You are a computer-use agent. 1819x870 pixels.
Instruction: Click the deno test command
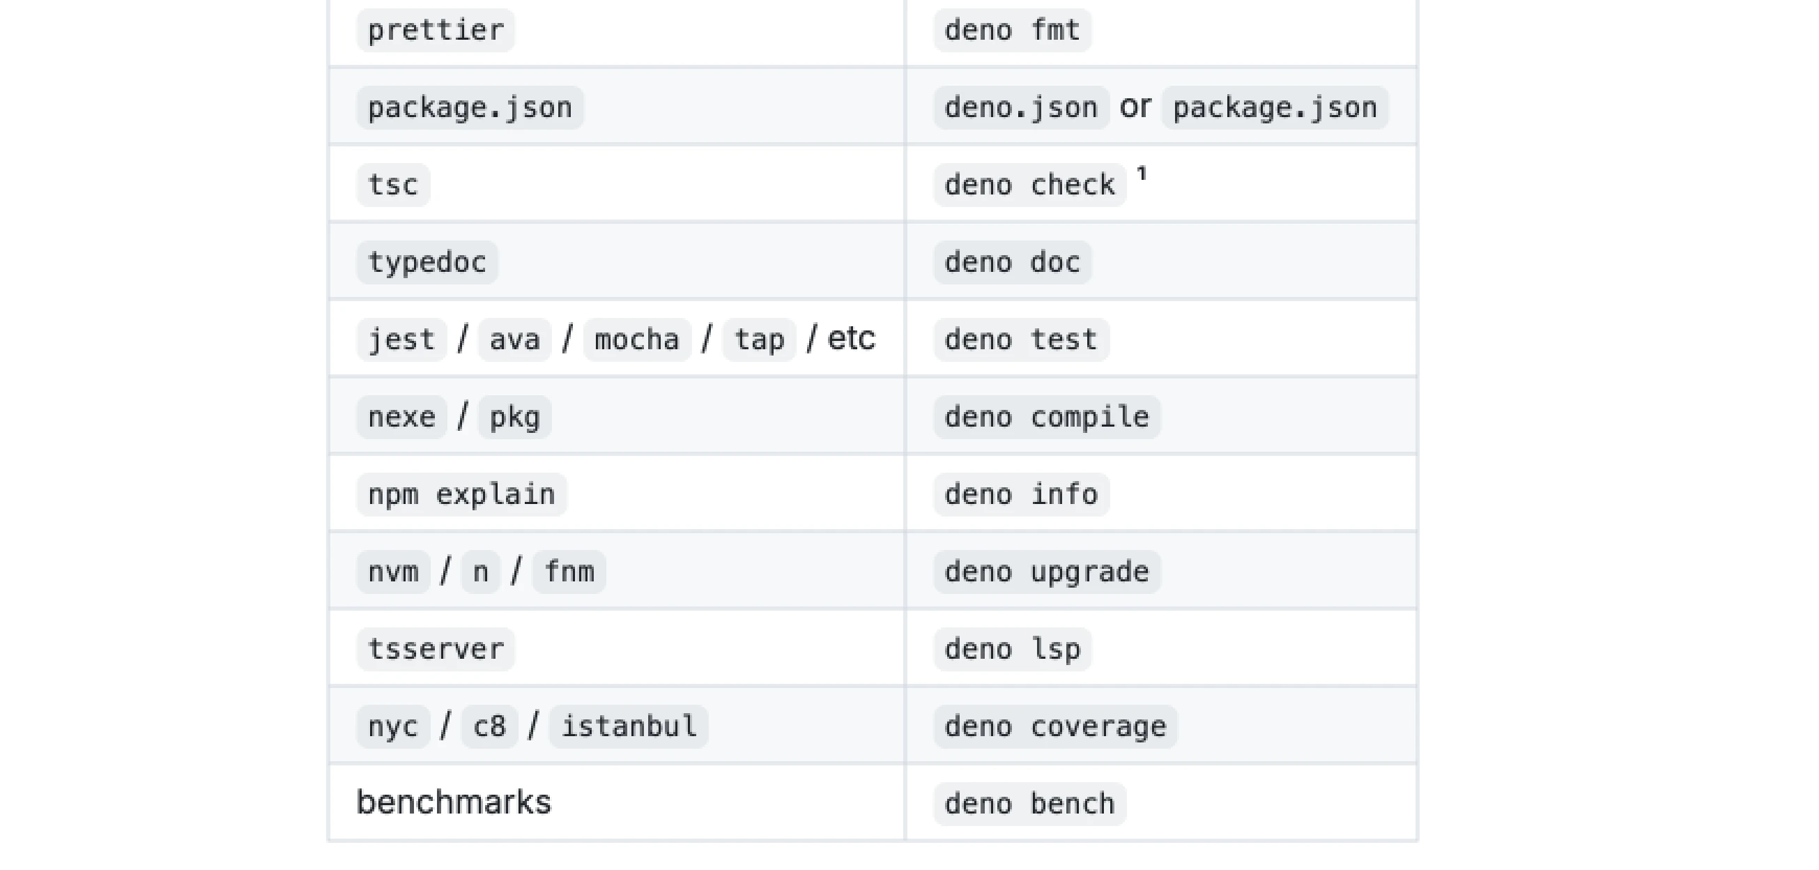(x=1021, y=339)
